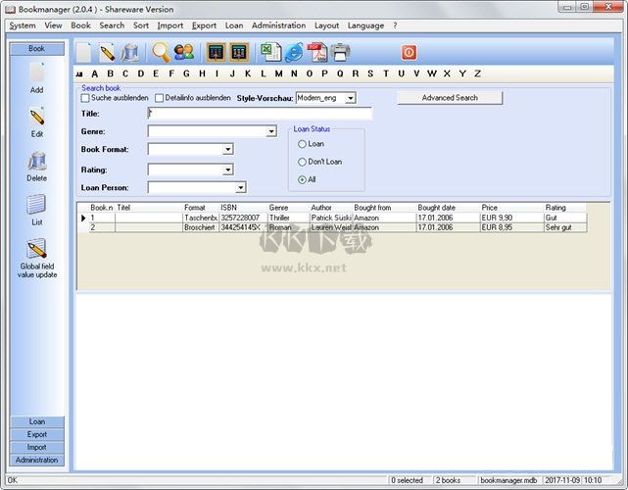Open the Loan Person dropdown
Image resolution: width=628 pixels, height=490 pixels.
(240, 187)
